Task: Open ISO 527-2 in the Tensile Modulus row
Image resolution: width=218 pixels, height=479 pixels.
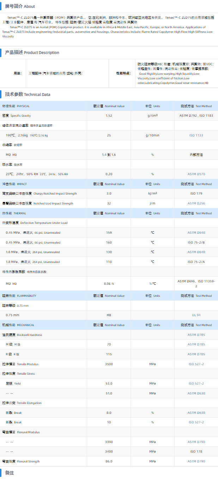Action: [x=196, y=364]
